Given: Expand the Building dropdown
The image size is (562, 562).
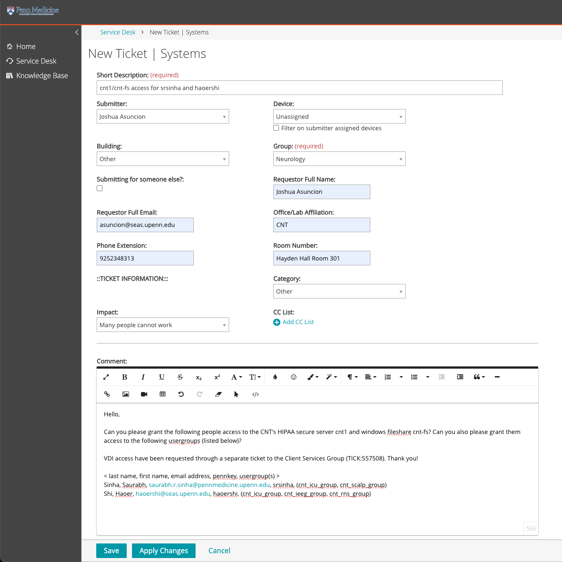Looking at the screenshot, I should [x=163, y=159].
